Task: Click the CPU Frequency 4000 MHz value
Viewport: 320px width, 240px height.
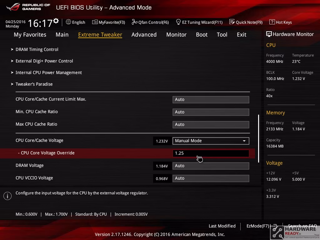Action: click(275, 62)
